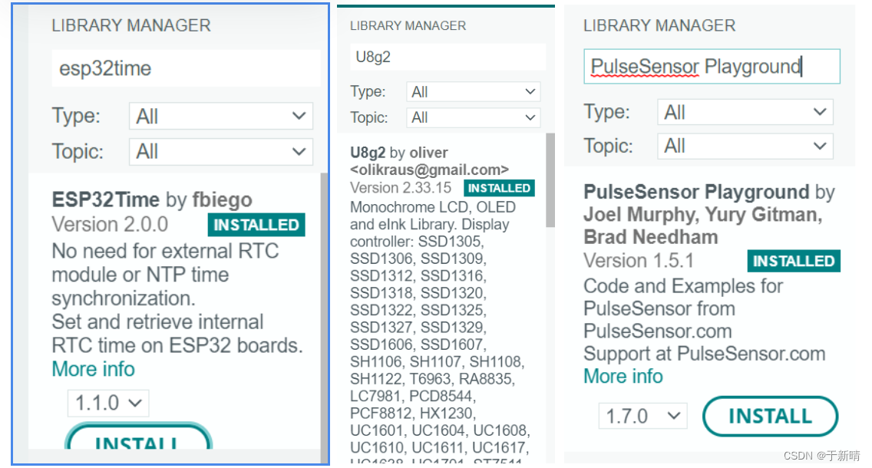Click INSTALL button under ESP32Time
The height and width of the screenshot is (468, 872).
coord(138,437)
